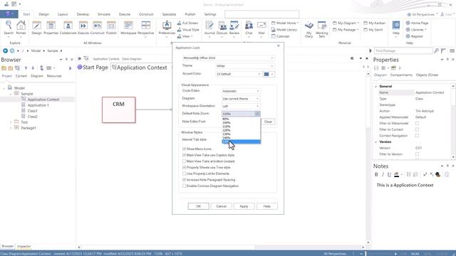The image size is (456, 256).
Task: Toggle Underline in the Notes toolbar
Action: pyautogui.click(x=389, y=174)
